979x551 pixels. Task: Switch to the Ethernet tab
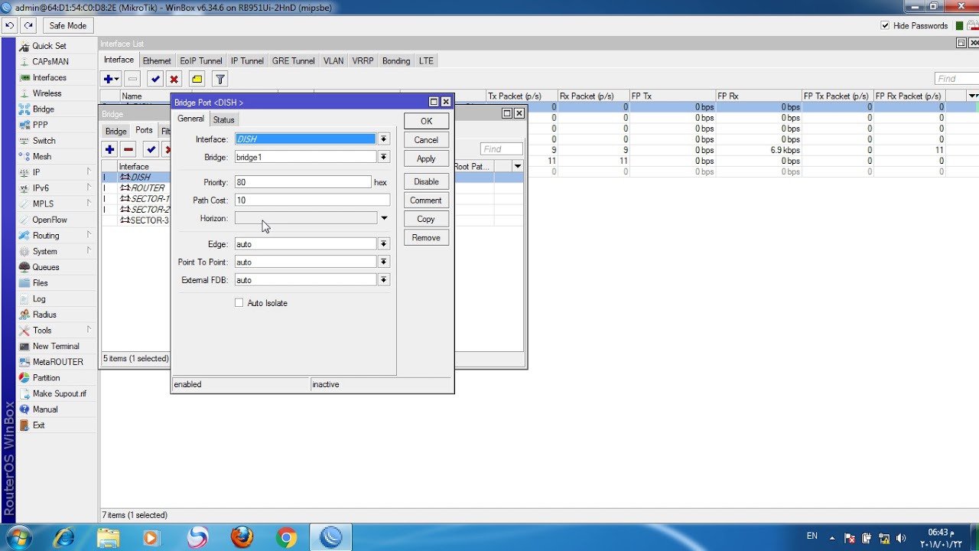(157, 60)
